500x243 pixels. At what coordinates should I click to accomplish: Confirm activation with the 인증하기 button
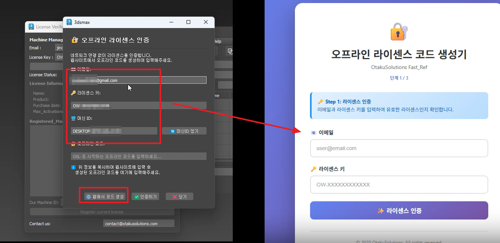click(145, 197)
